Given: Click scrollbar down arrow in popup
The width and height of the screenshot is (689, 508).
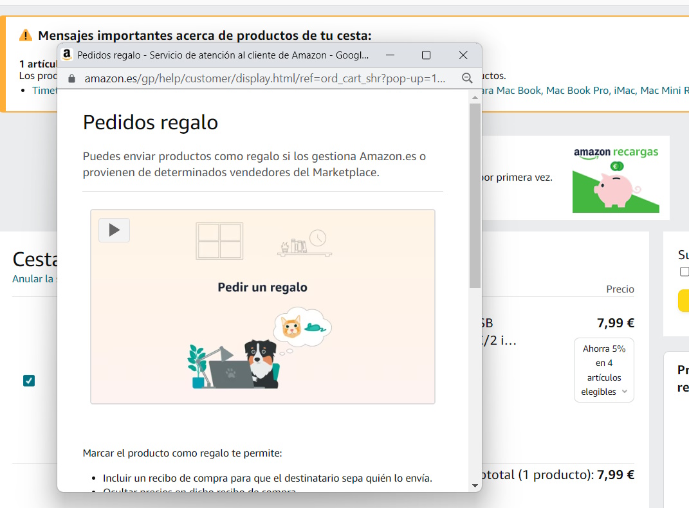Looking at the screenshot, I should 475,485.
